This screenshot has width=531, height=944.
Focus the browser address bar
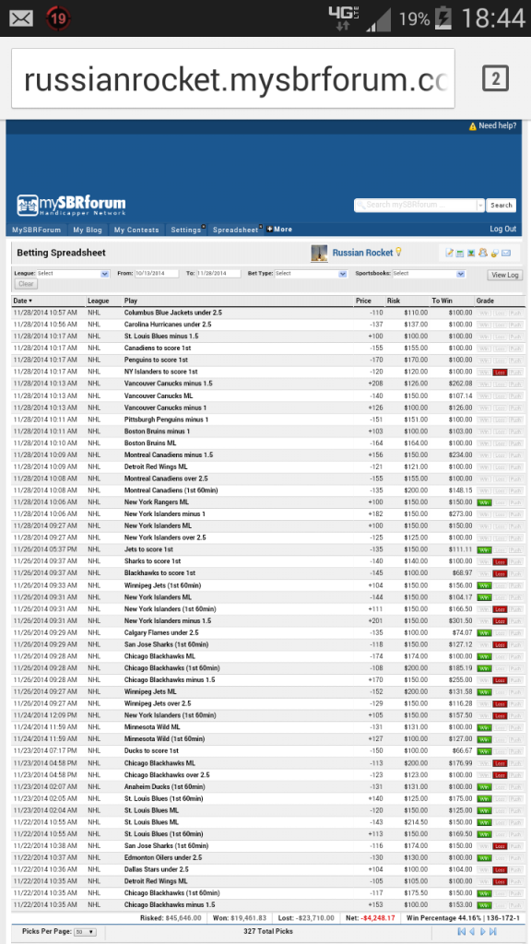(x=233, y=79)
